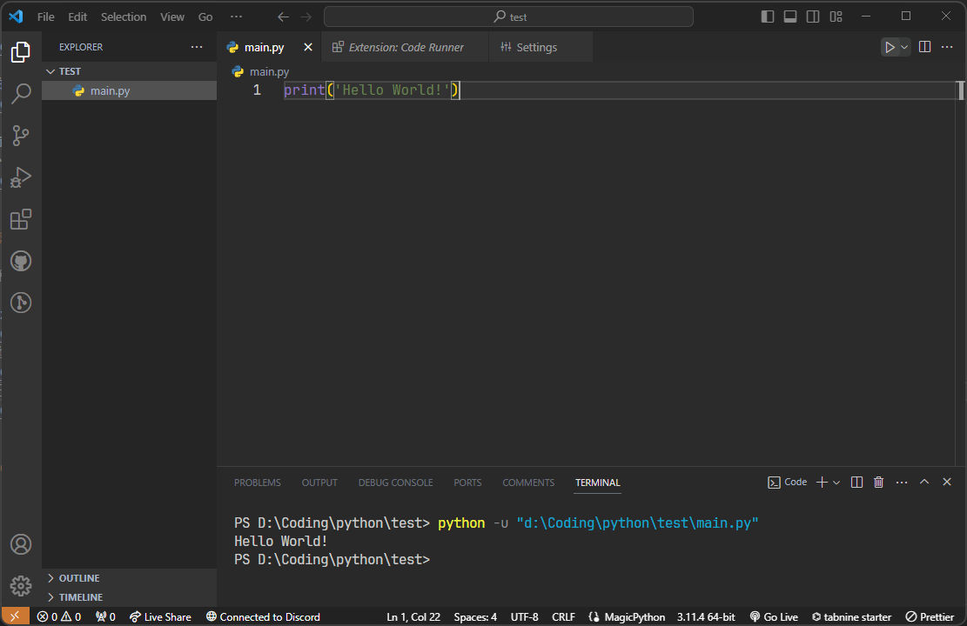Viewport: 967px width, 626px height.
Task: Expand the TIMELINE section
Action: tap(80, 597)
